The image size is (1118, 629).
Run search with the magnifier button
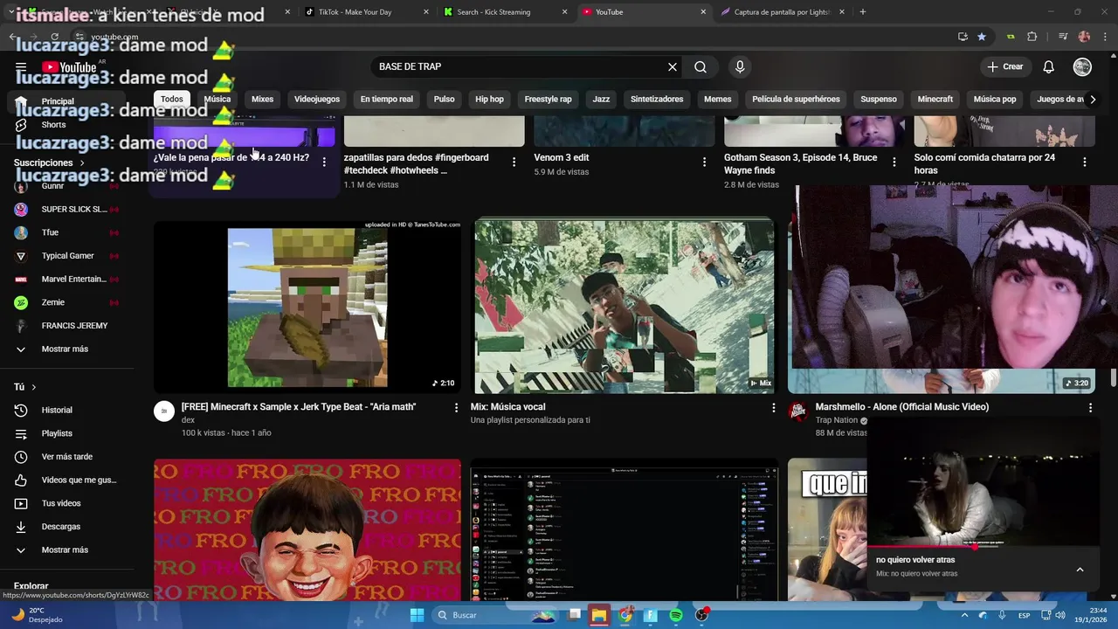point(700,67)
